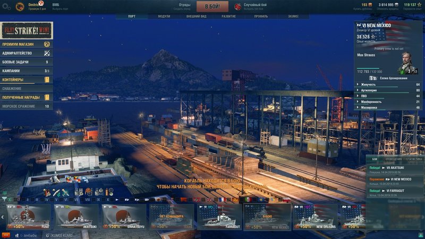The image size is (425, 239).
Task: Select the New Orleans ship in carousel
Action: tap(314, 217)
